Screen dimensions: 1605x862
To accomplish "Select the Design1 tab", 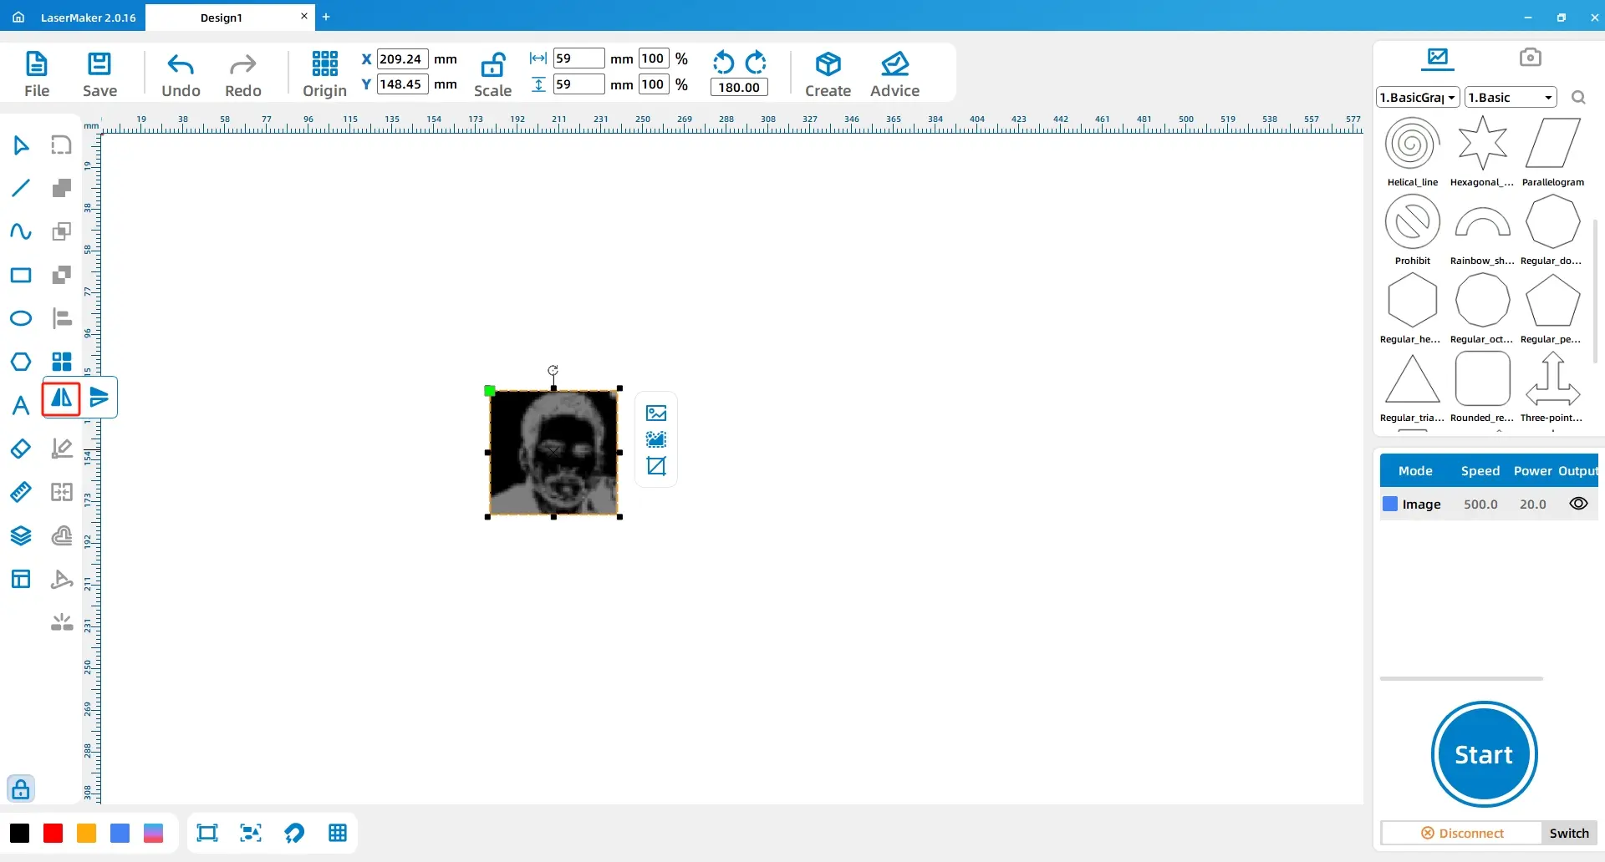I will click(222, 18).
